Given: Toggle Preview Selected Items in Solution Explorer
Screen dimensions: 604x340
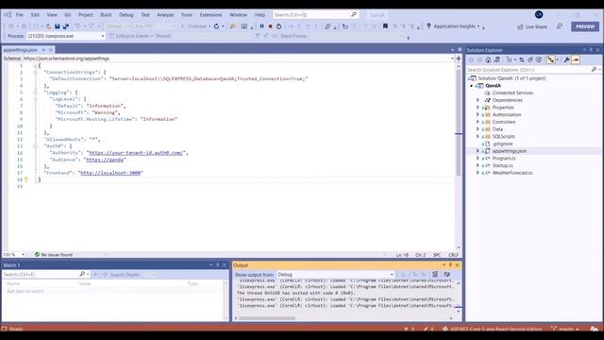Looking at the screenshot, I should pos(576,59).
